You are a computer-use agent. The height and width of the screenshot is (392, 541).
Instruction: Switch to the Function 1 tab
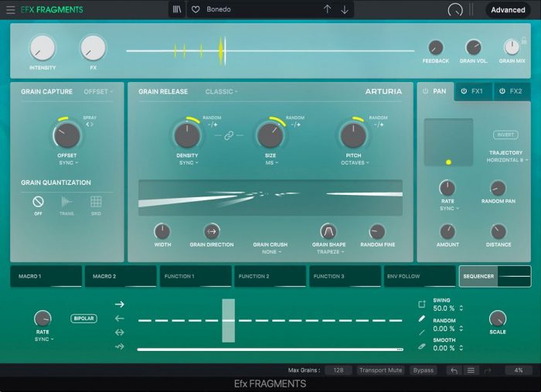click(x=196, y=276)
